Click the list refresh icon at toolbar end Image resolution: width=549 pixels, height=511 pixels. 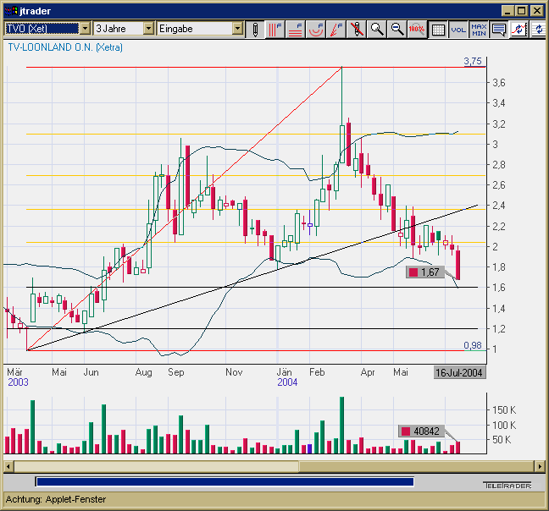539,29
